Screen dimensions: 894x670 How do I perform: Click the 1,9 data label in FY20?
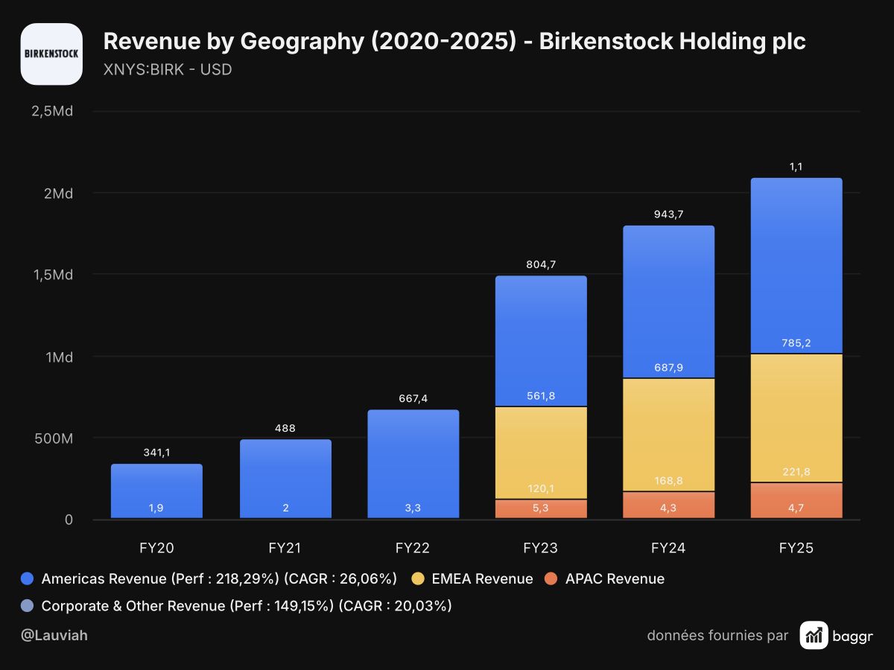point(156,508)
